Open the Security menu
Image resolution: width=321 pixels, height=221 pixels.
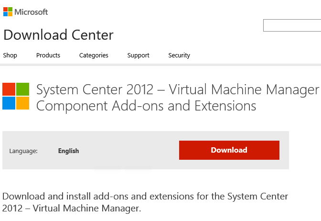(x=179, y=55)
